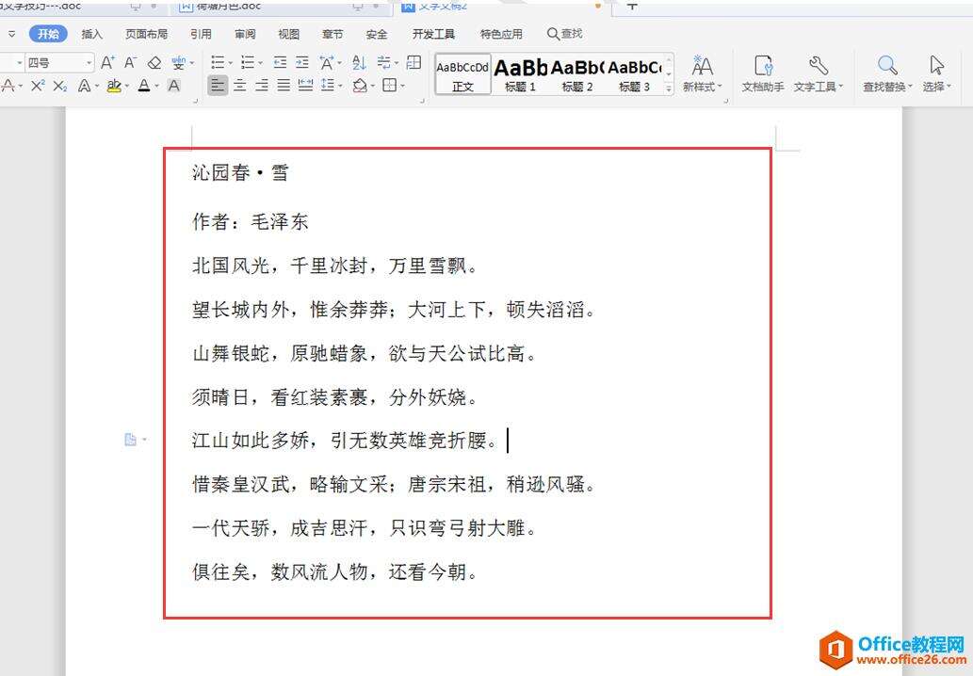Click the line spacing icon
The image size is (973, 676).
327,86
